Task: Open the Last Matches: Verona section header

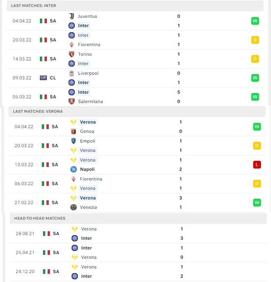Action: tap(137, 111)
